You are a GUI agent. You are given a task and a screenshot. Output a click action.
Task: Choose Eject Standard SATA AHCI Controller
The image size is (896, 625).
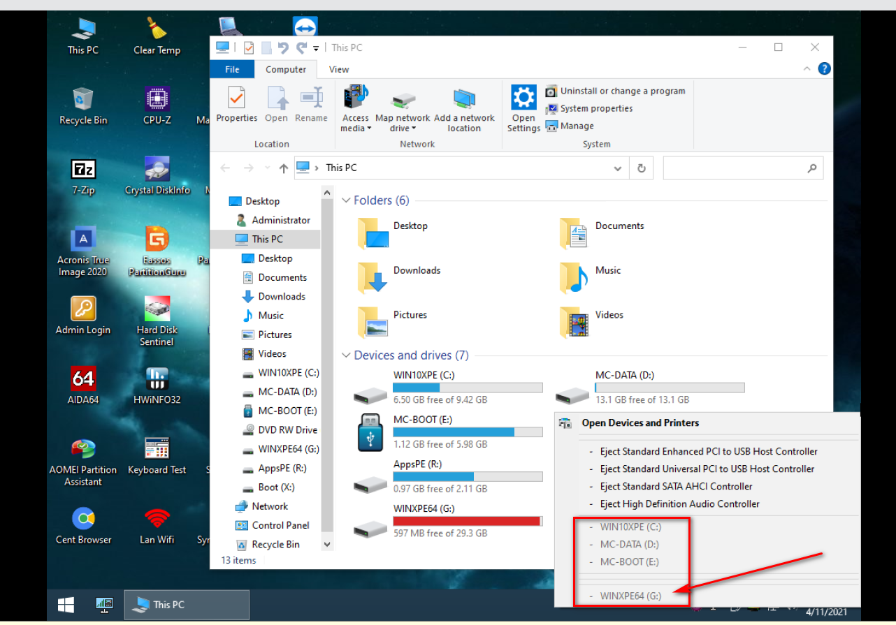[676, 486]
